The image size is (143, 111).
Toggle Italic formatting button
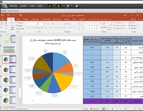(x=30, y=28)
